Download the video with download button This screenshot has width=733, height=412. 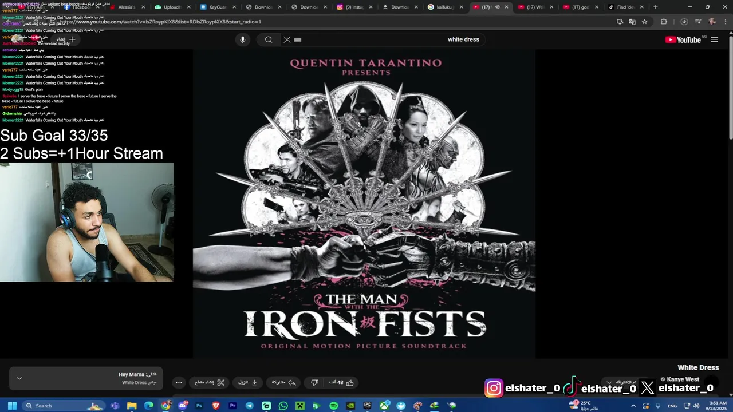248,382
